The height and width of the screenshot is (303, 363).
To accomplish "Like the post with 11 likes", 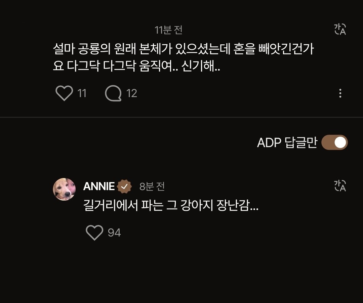I will click(64, 93).
